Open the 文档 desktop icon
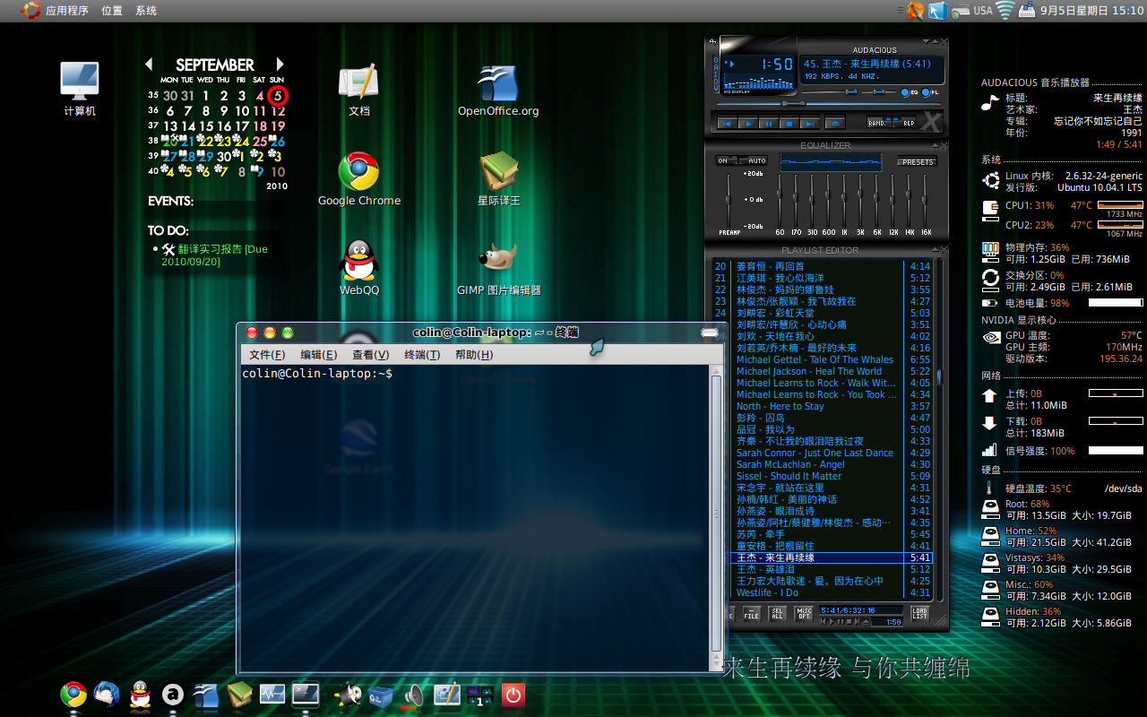Screen dimensions: 1147x717 pyautogui.click(x=359, y=90)
